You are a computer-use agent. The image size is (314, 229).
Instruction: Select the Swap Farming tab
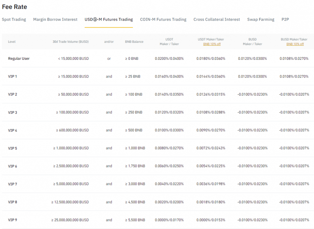[261, 19]
